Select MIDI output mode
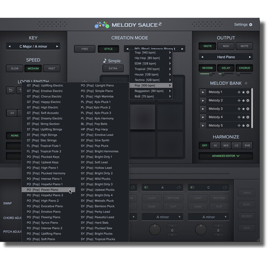The image size is (268, 268). coord(226,46)
